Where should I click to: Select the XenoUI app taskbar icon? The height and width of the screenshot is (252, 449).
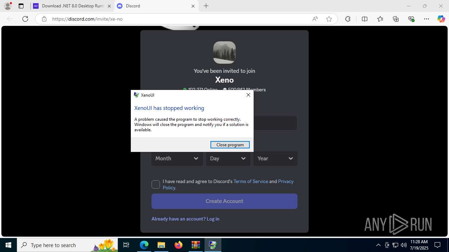point(213,245)
